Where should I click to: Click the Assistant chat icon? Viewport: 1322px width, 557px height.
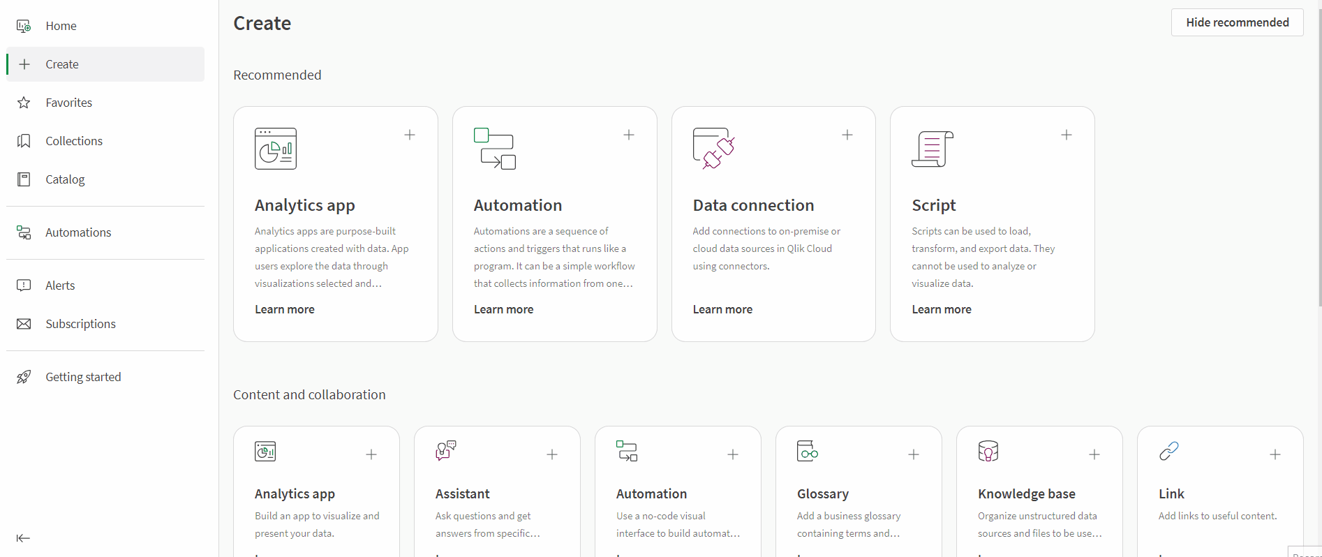click(x=446, y=451)
